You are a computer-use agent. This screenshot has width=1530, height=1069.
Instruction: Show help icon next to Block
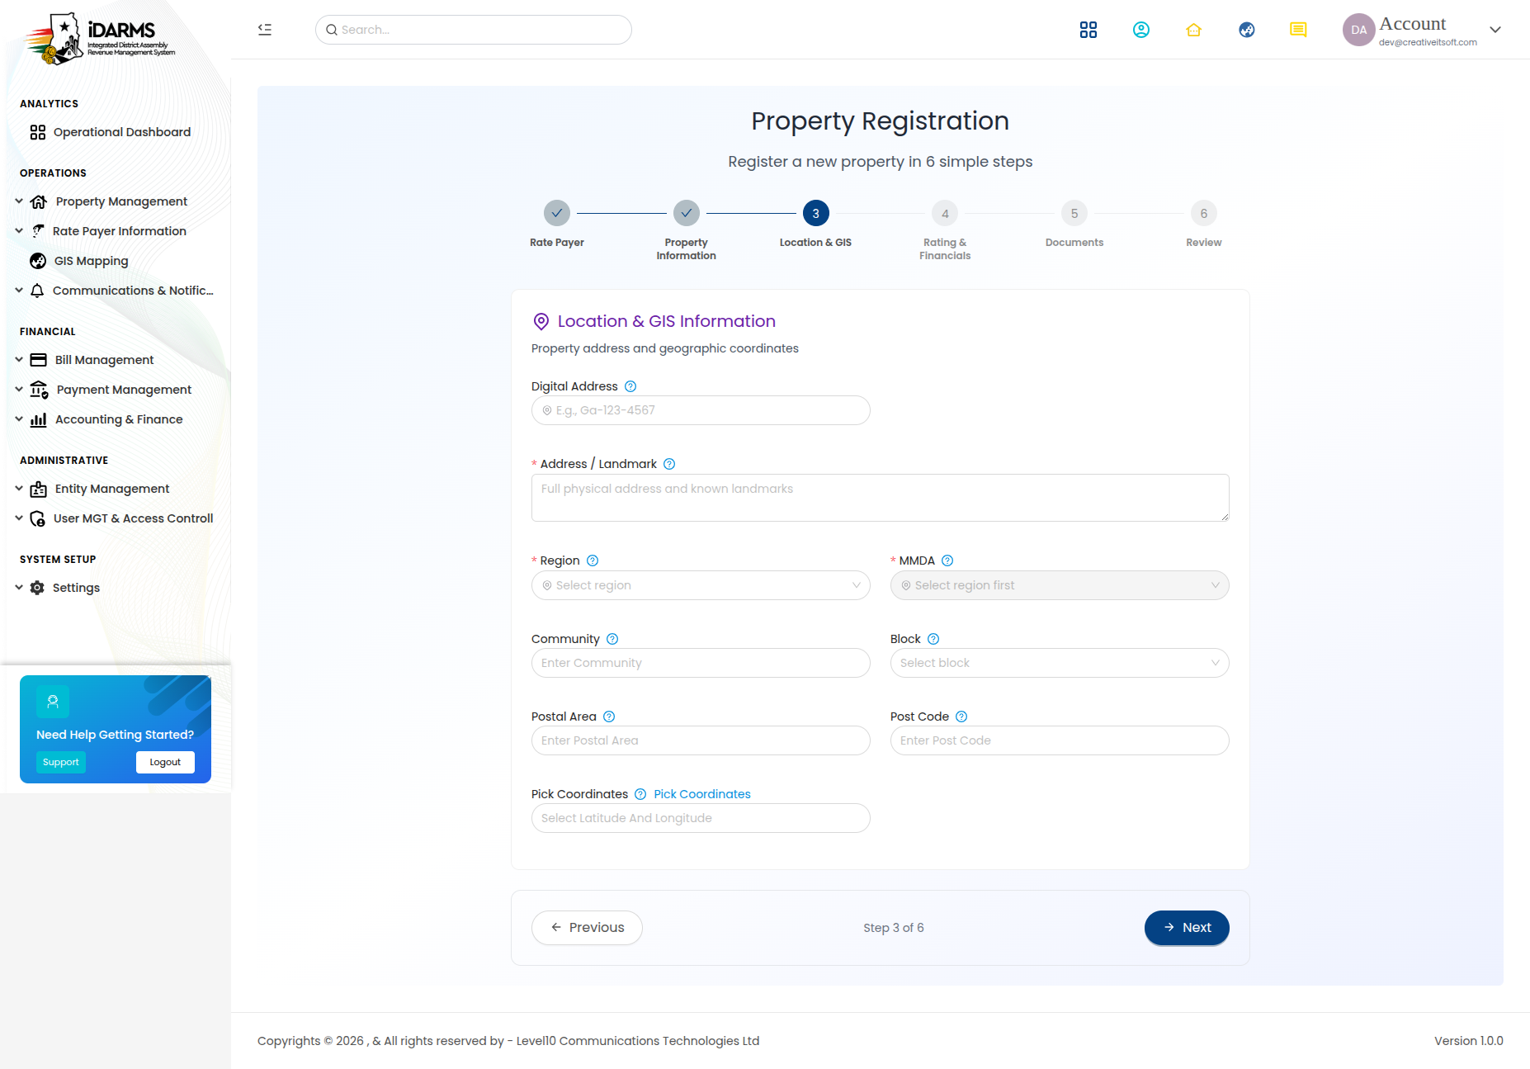pyautogui.click(x=933, y=639)
